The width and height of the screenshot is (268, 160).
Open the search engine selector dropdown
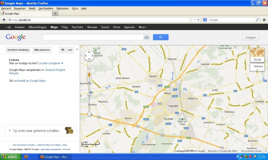206,20
